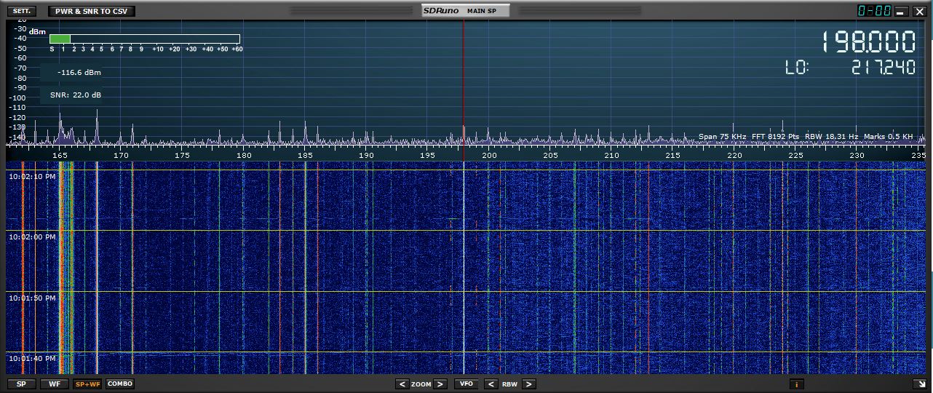Open the SETT. settings panel
This screenshot has width=933, height=393.
point(21,11)
